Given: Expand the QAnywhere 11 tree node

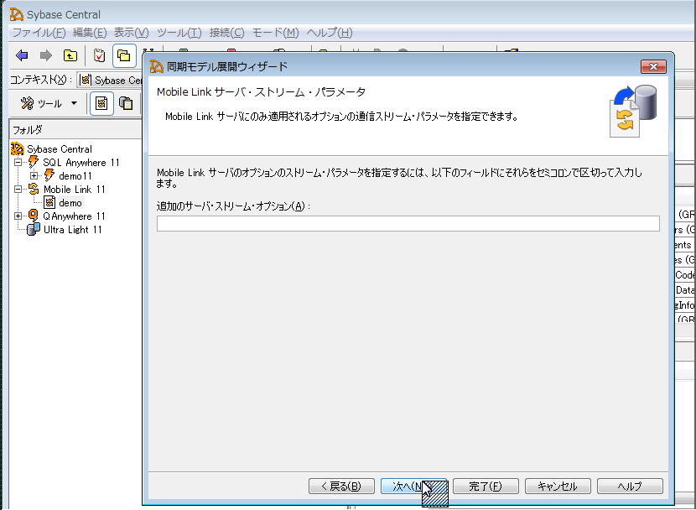Looking at the screenshot, I should pos(18,216).
